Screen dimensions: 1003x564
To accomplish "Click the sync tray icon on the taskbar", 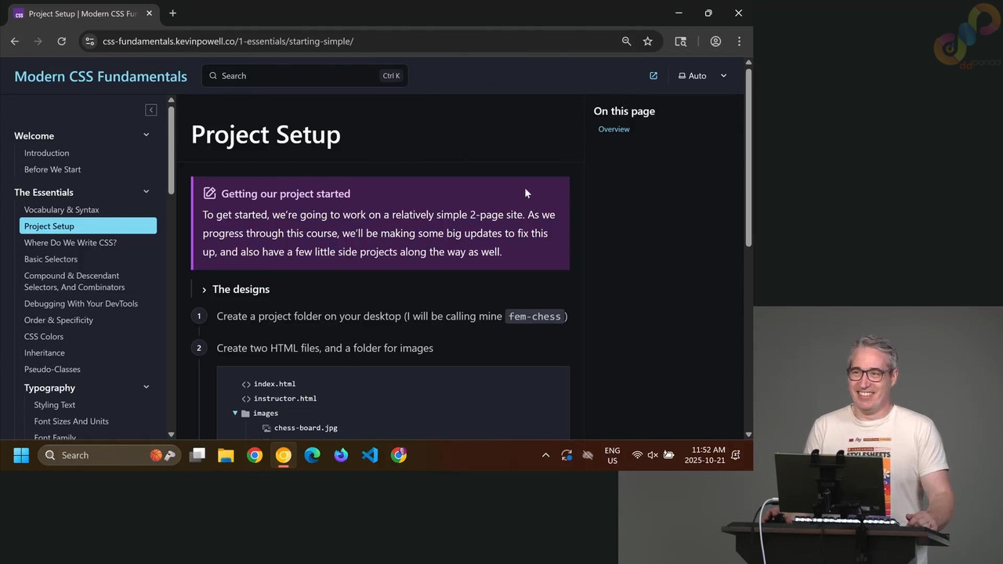I will 567,455.
